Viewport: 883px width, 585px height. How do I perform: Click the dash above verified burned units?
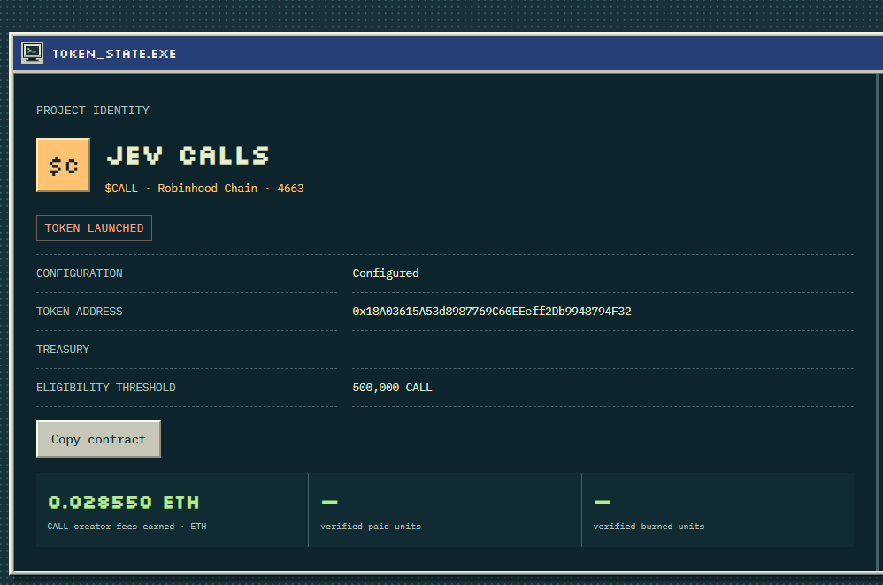click(603, 502)
